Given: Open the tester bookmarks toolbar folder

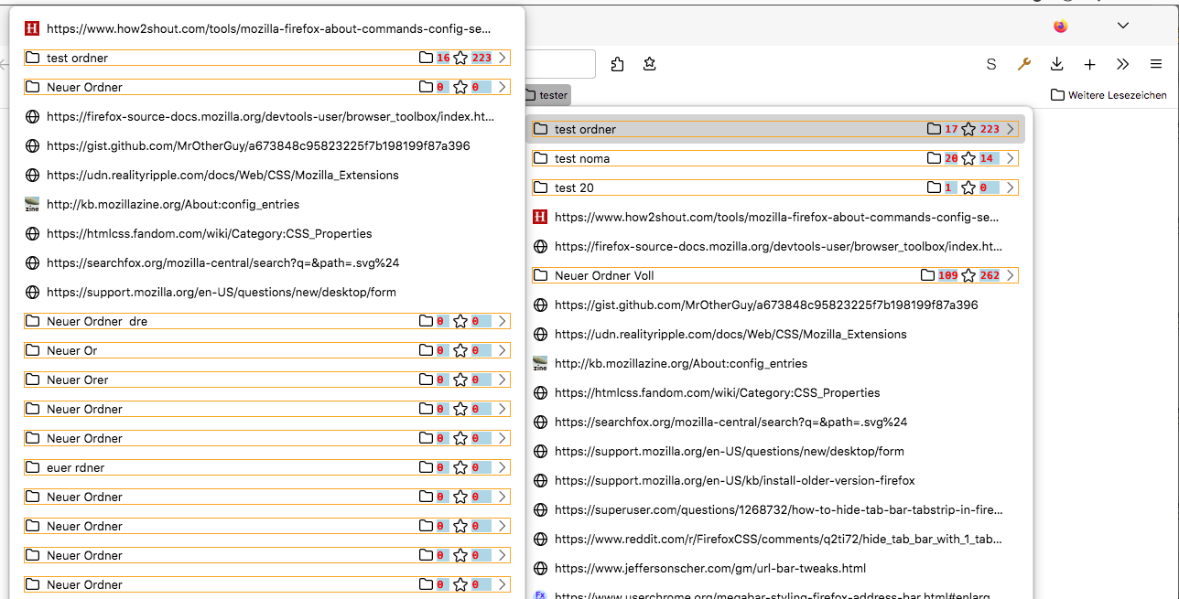Looking at the screenshot, I should [x=546, y=95].
